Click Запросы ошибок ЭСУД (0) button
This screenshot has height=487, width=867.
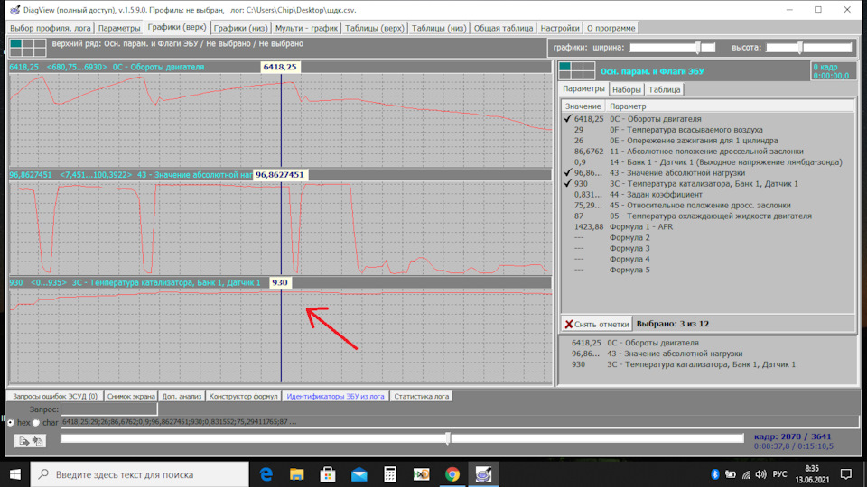[55, 397]
